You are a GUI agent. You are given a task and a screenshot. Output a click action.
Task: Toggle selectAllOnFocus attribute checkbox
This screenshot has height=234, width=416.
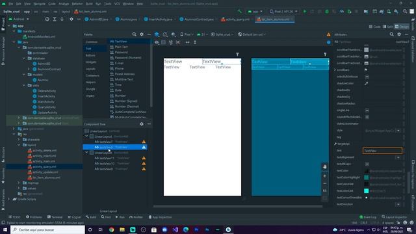coord(367,77)
